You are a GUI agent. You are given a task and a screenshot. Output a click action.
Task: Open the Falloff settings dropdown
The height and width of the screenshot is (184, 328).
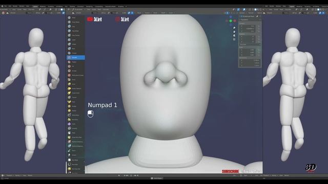(163, 13)
